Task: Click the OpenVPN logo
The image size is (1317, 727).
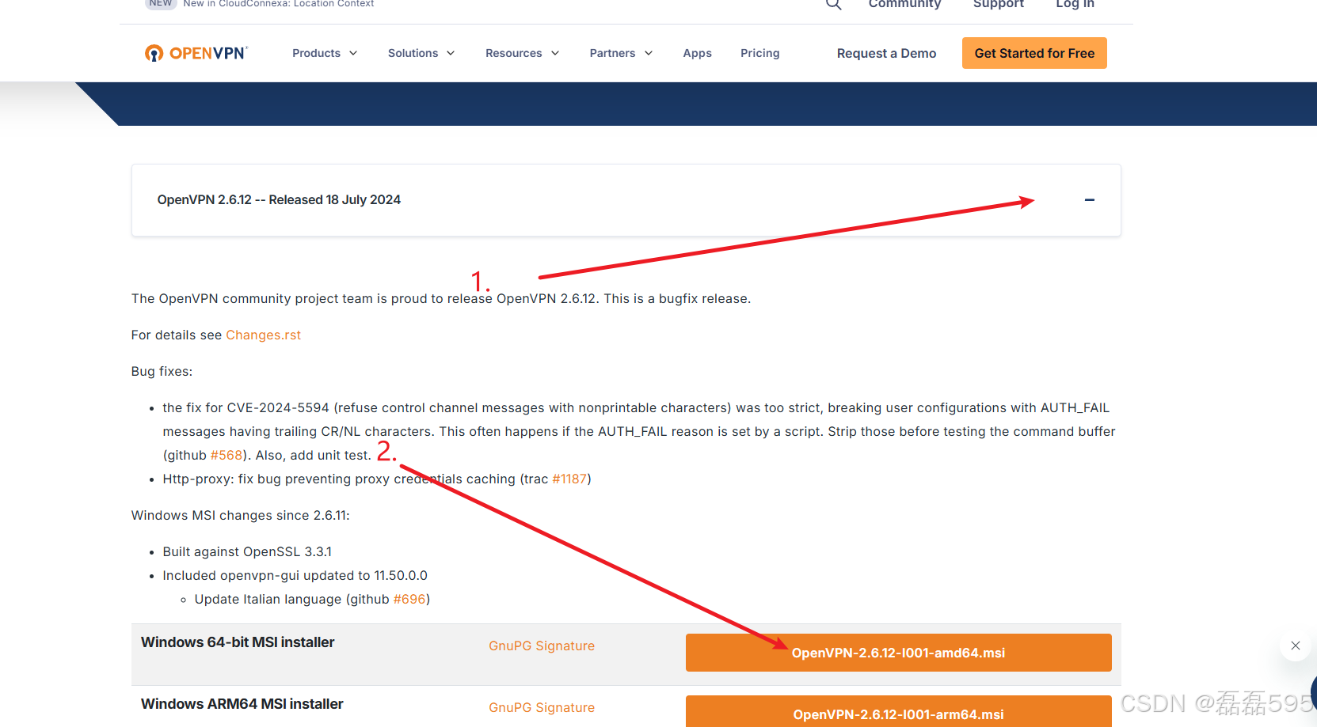Action: point(196,53)
